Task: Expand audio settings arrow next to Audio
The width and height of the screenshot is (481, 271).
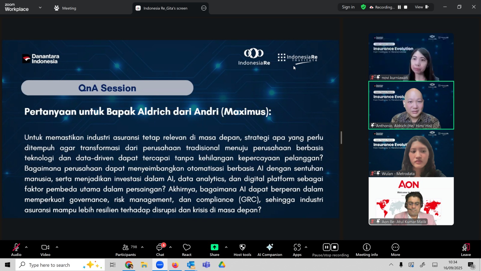Action: click(26, 247)
